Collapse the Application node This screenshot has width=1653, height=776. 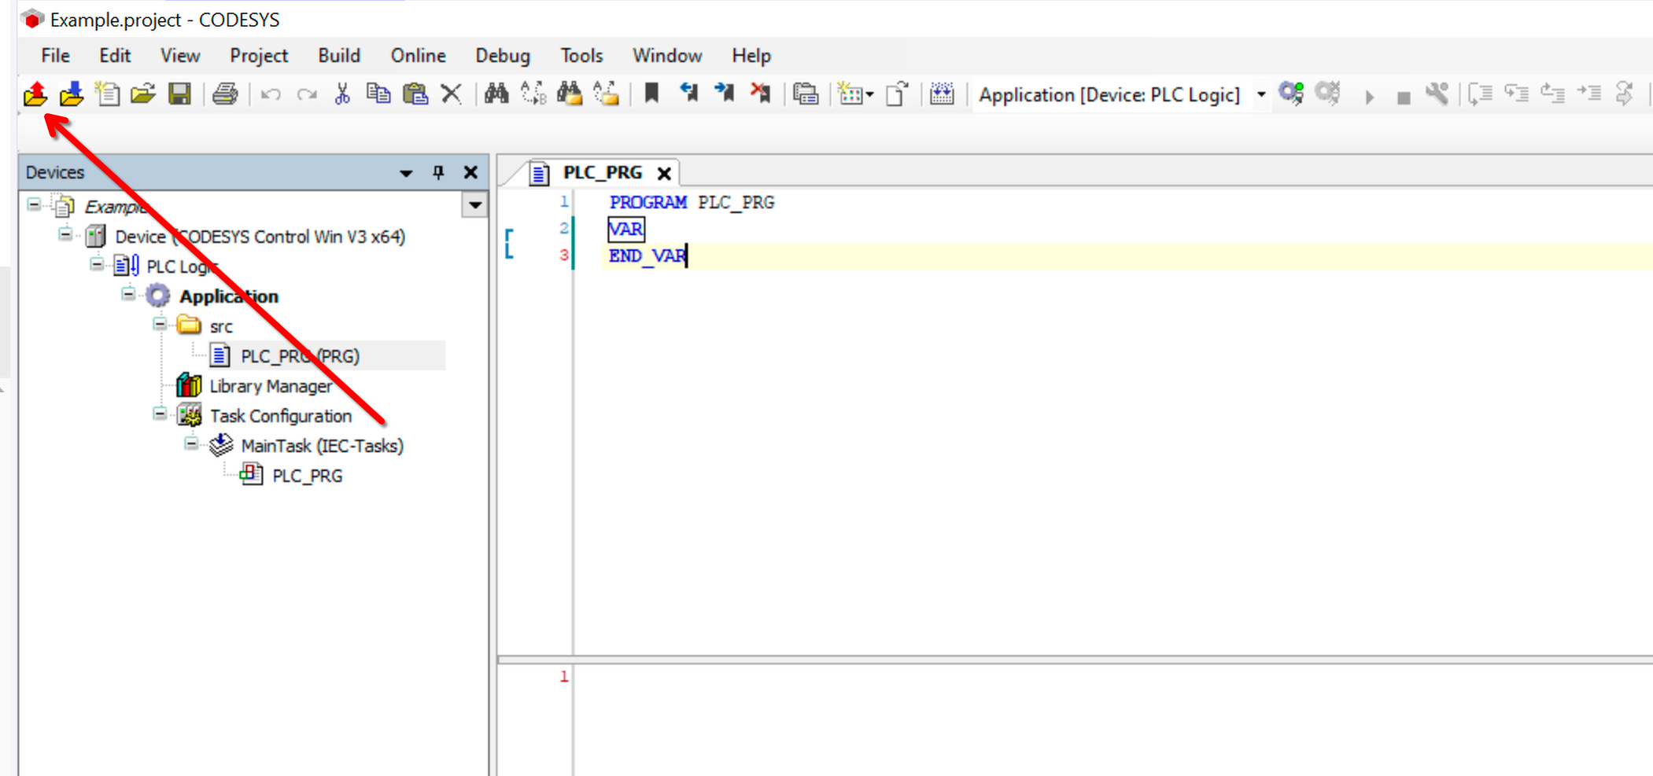click(128, 294)
